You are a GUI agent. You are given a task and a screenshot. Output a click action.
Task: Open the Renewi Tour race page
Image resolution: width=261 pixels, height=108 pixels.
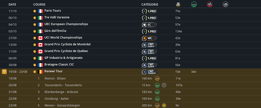[x=53, y=71]
